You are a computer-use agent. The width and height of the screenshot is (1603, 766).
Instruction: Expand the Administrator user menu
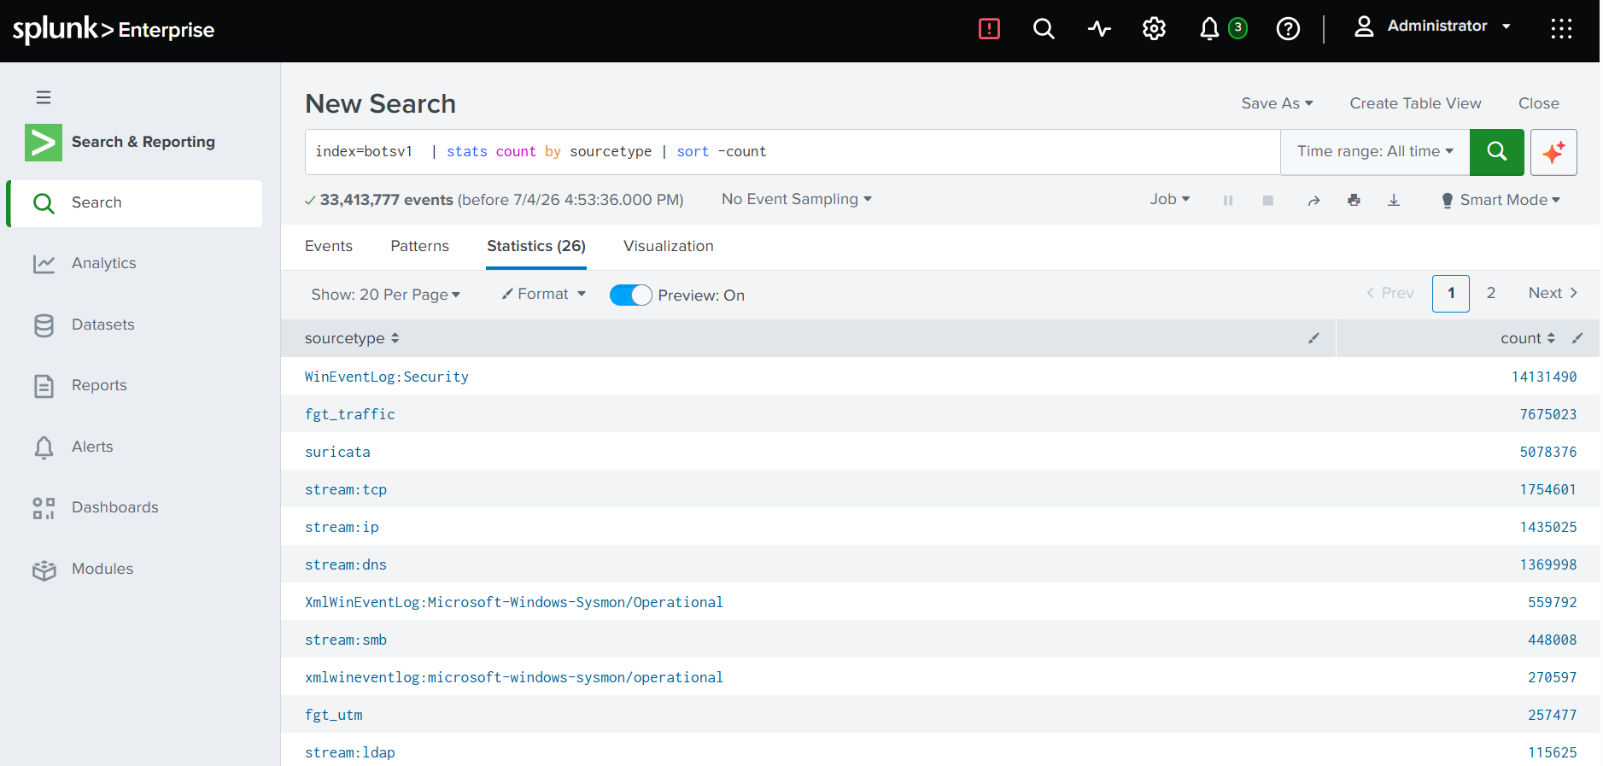click(1433, 26)
